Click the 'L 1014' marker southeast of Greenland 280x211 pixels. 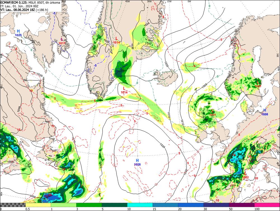[124, 90]
